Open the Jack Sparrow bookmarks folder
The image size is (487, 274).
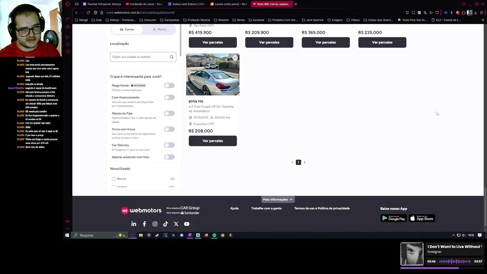pos(313,20)
